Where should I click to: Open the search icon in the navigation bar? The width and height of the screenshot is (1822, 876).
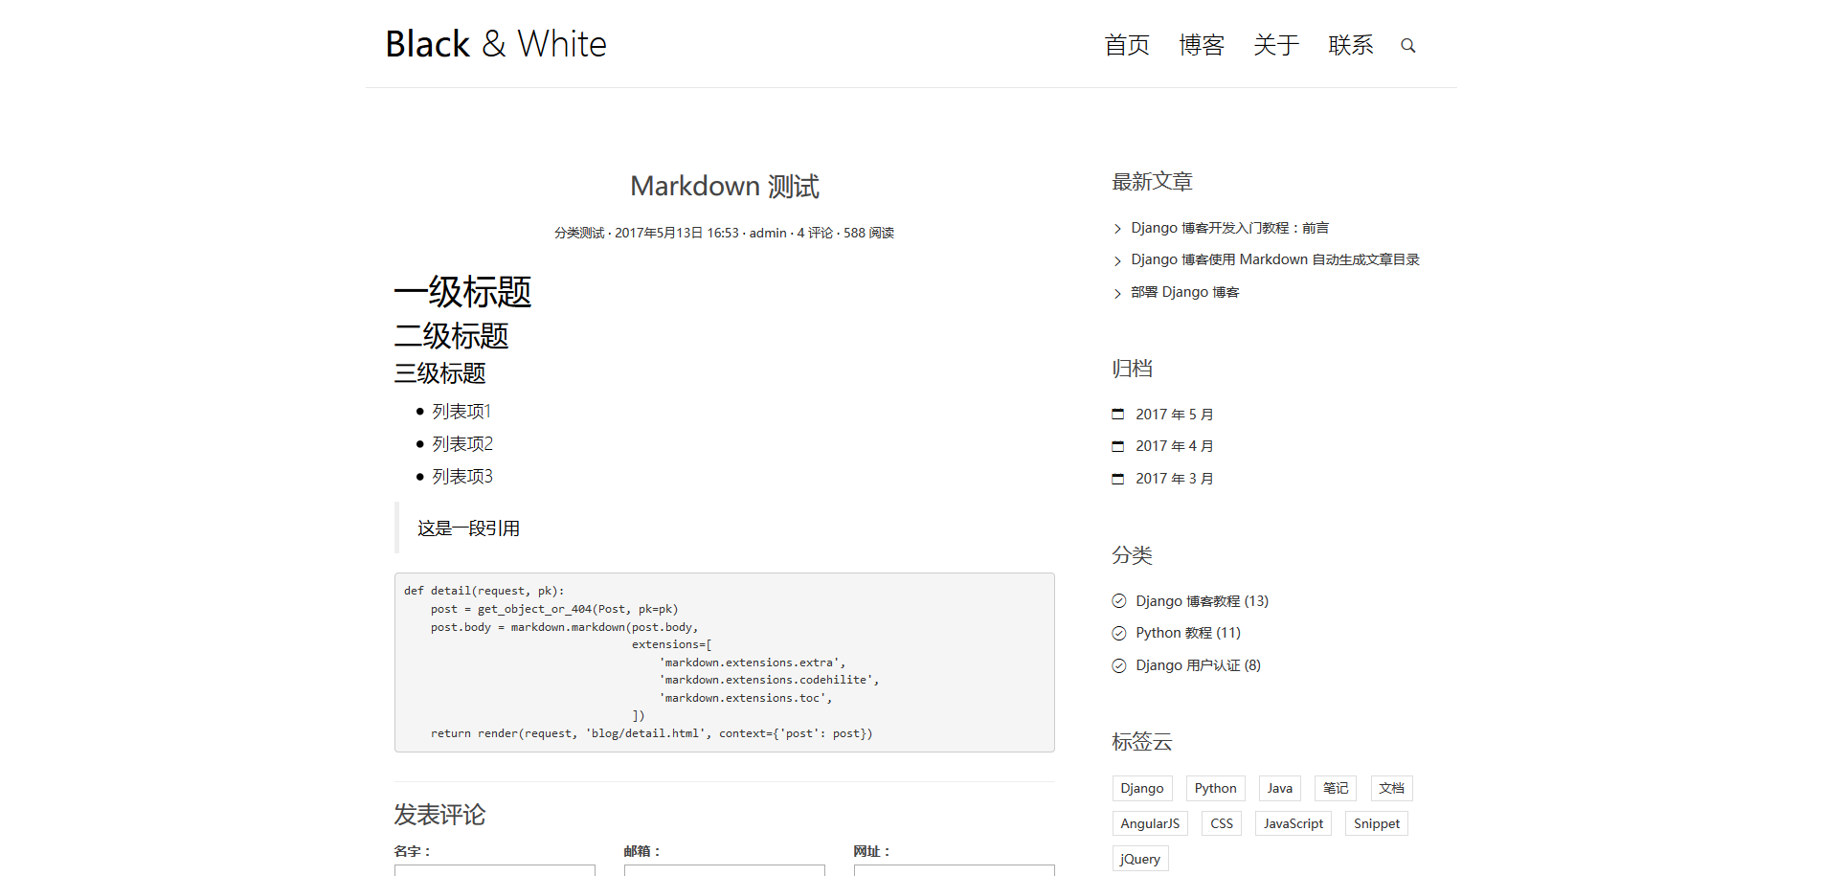coord(1407,44)
